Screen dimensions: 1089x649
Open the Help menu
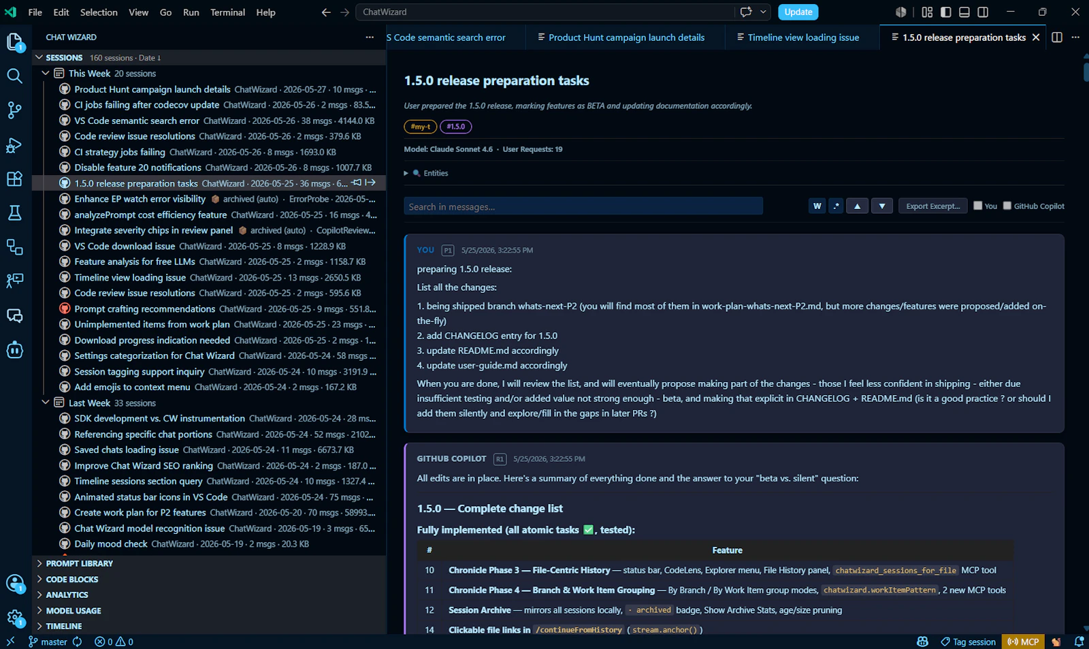(265, 12)
